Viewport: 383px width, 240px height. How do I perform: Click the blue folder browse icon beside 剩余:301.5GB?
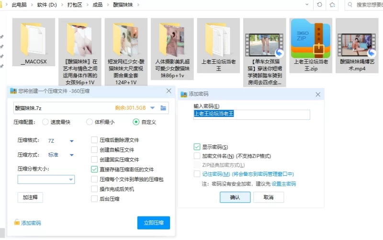(x=163, y=108)
